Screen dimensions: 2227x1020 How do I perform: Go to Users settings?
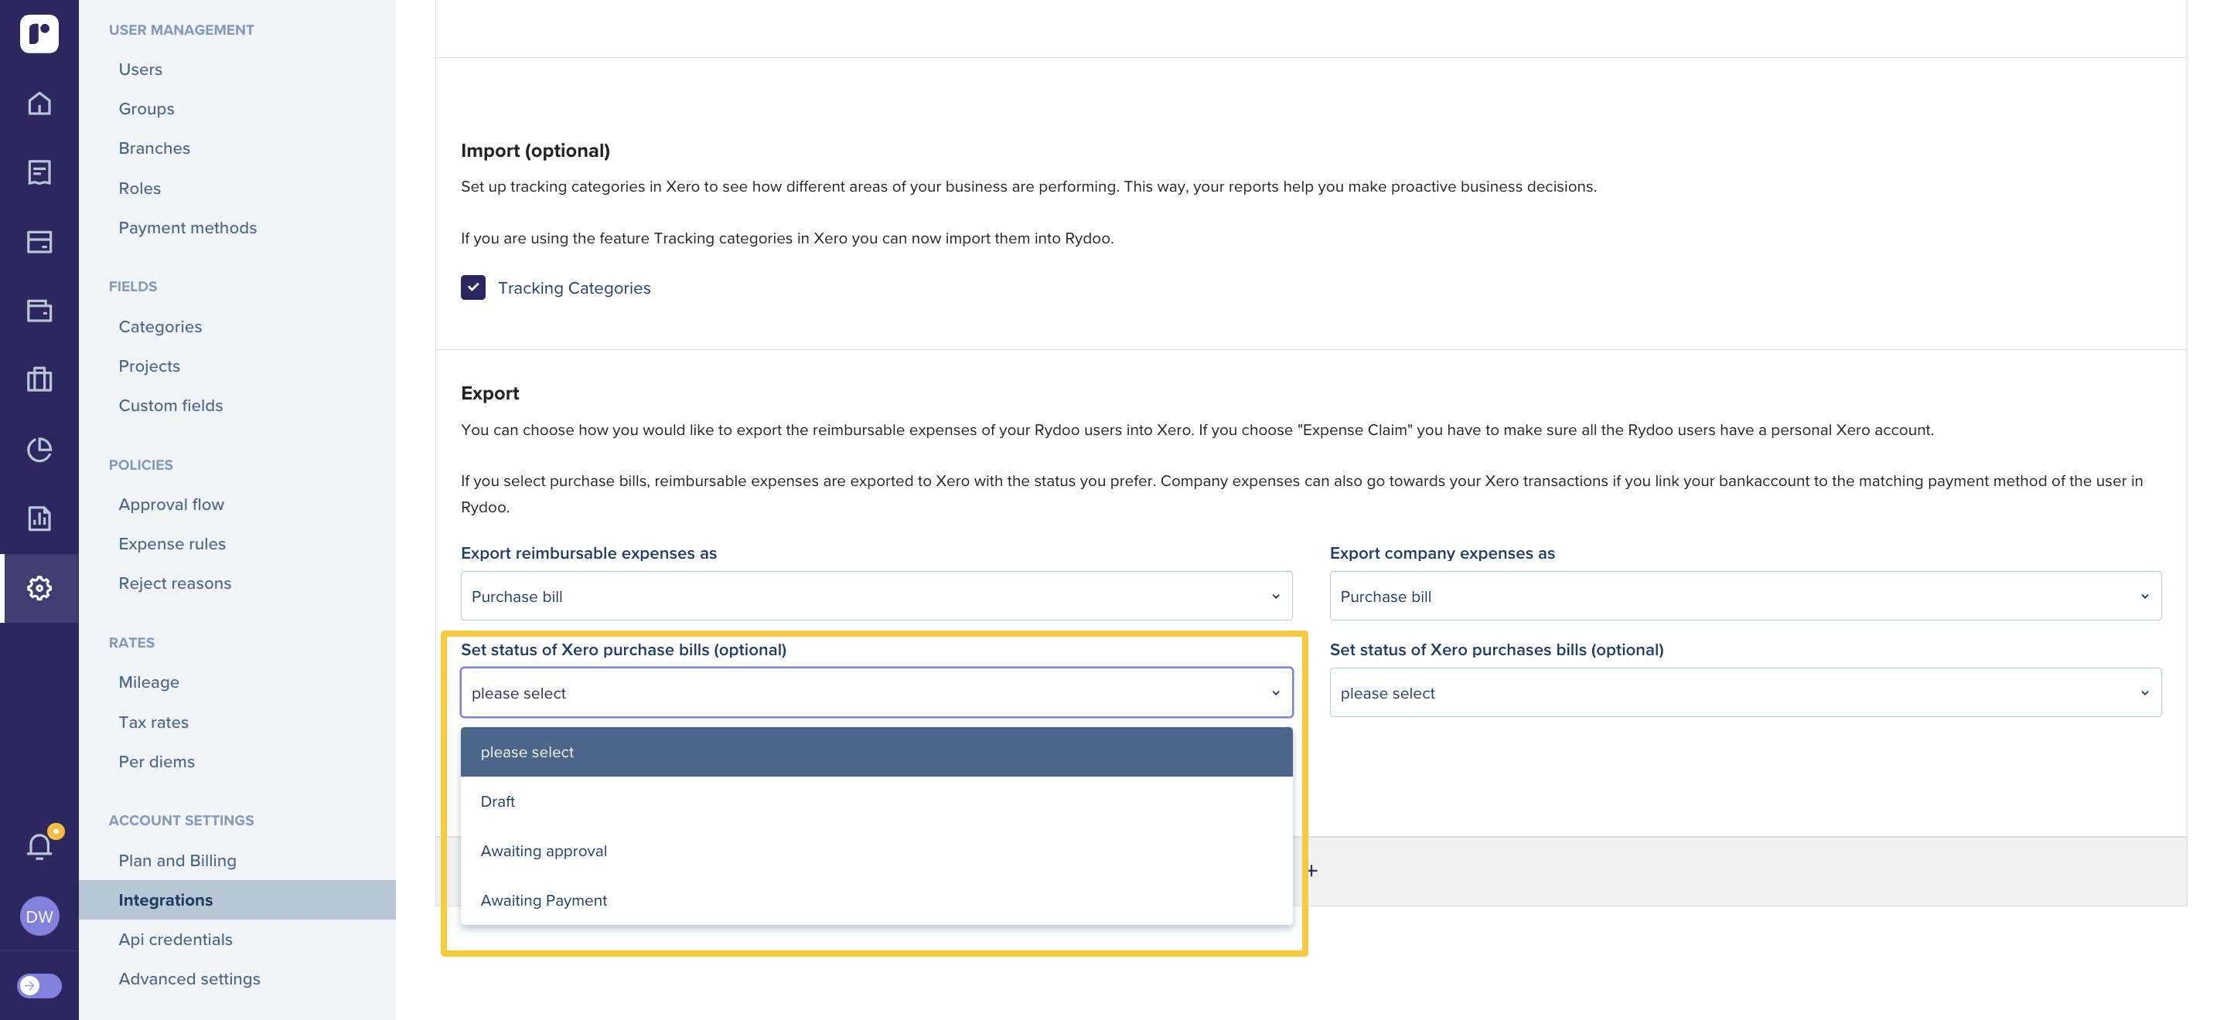click(x=140, y=69)
